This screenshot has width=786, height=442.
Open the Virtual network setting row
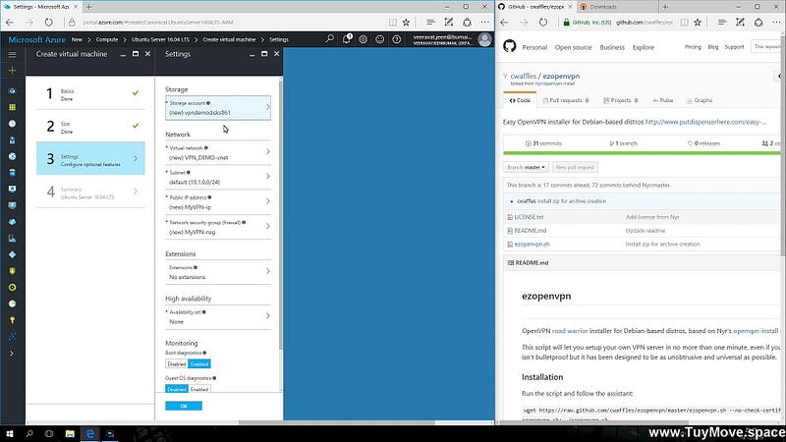coord(218,153)
